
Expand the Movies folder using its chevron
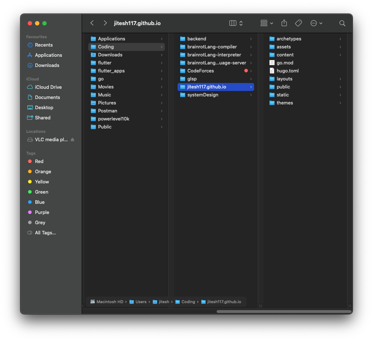[x=162, y=87]
